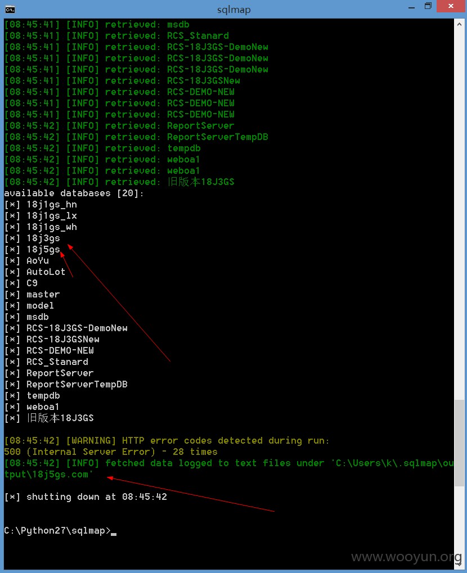Screen dimensions: 467x573
Task: Click the yellow WARNING HTTP error codes line
Action: coord(167,441)
